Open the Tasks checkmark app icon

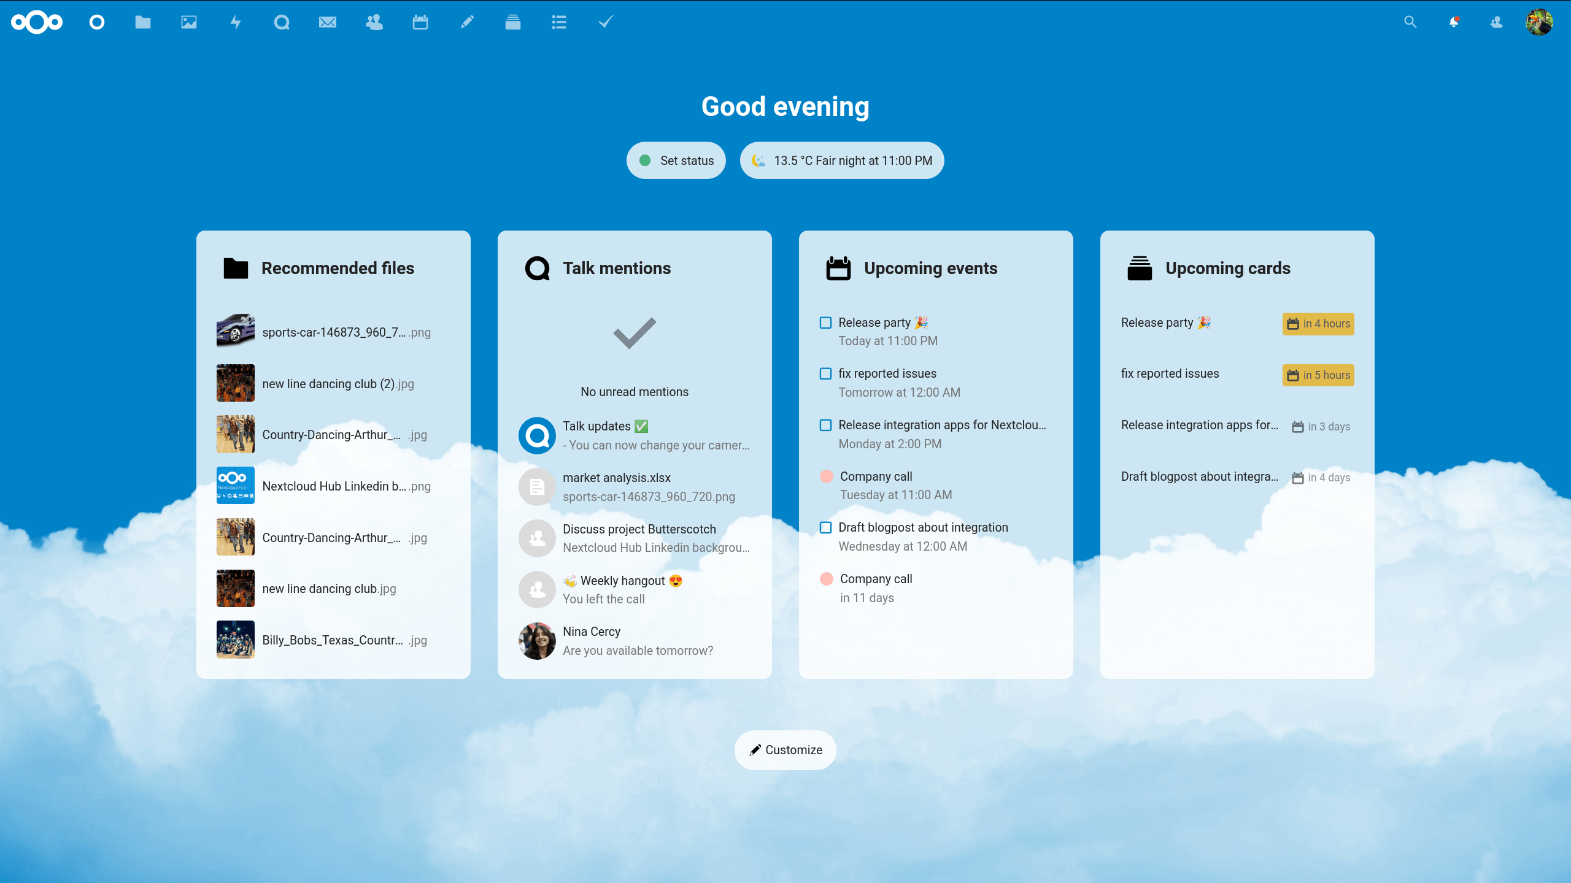point(606,21)
